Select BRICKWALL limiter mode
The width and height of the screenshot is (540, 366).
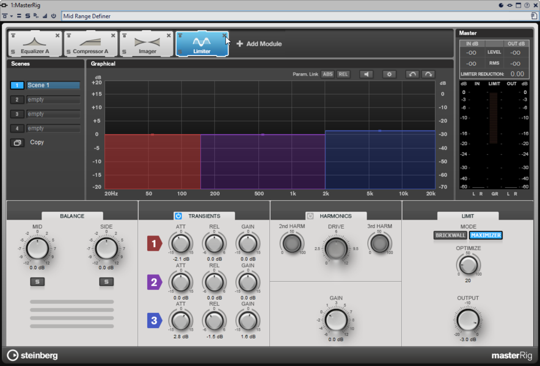[x=450, y=235]
